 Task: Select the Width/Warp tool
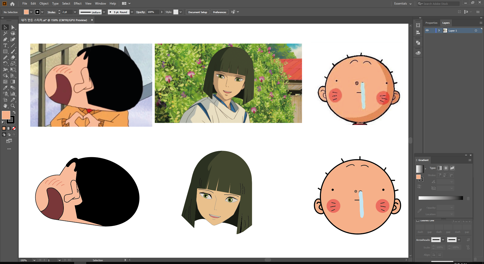click(x=5, y=70)
